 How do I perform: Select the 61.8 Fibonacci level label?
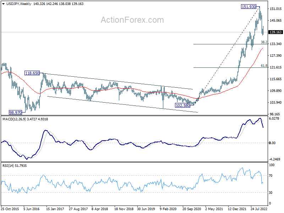tap(264, 66)
